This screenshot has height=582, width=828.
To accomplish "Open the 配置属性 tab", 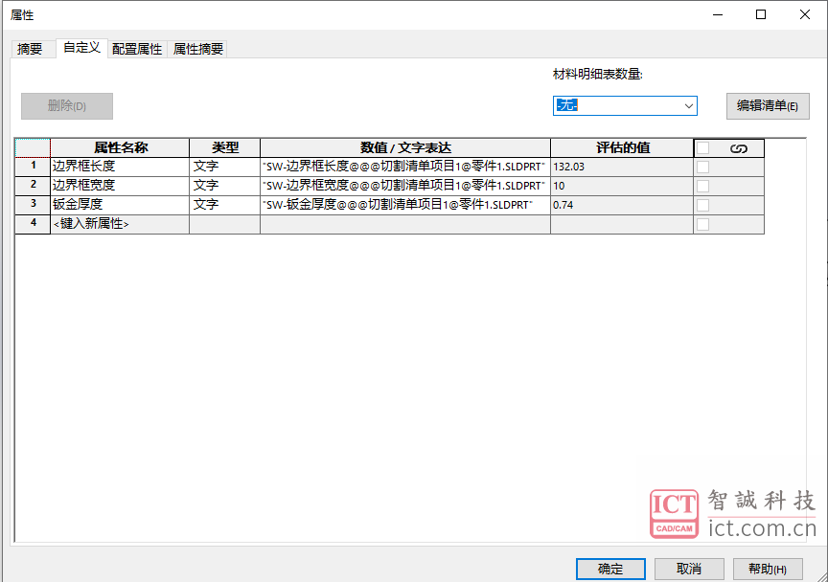I will click(137, 49).
